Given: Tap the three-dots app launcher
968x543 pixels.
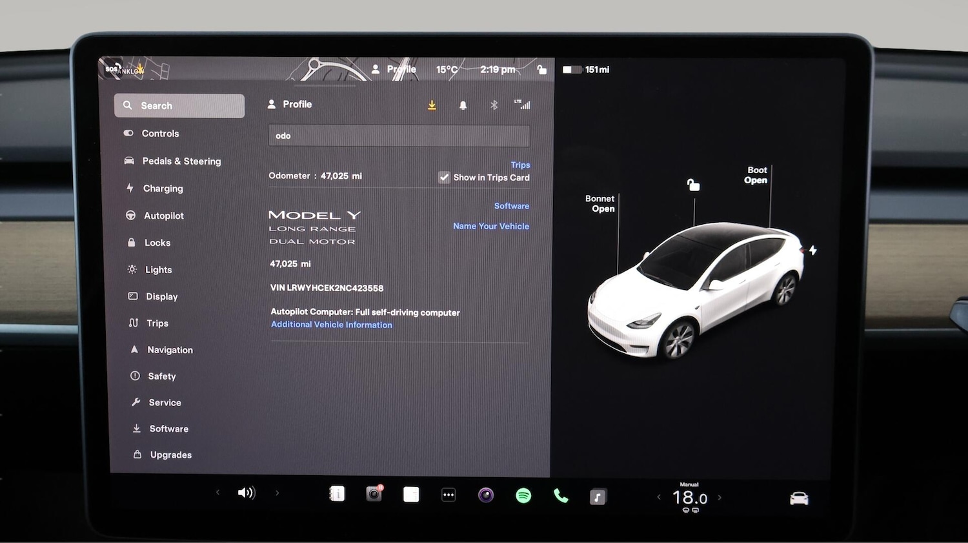Looking at the screenshot, I should pos(449,494).
